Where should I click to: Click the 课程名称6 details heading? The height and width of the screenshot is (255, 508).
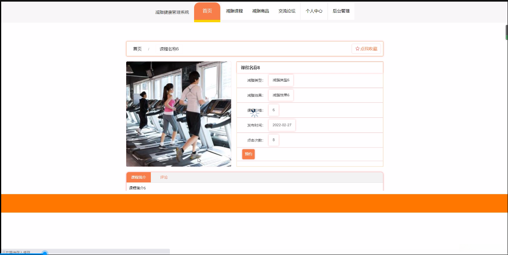[x=250, y=68]
